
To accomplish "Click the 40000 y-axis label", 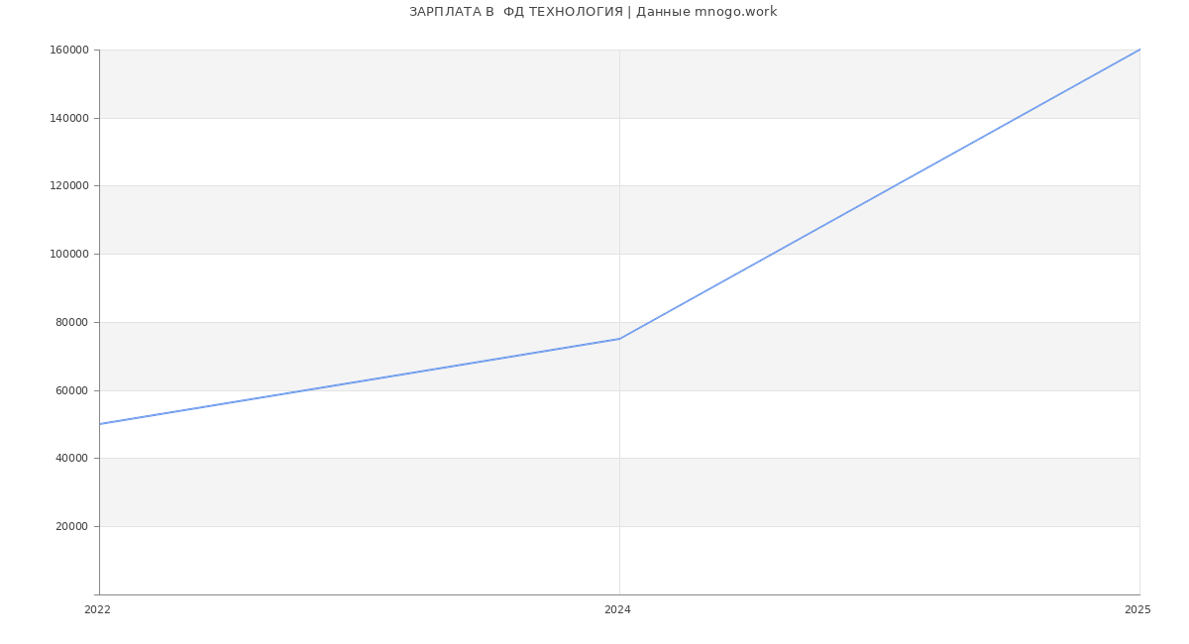I will [x=73, y=459].
